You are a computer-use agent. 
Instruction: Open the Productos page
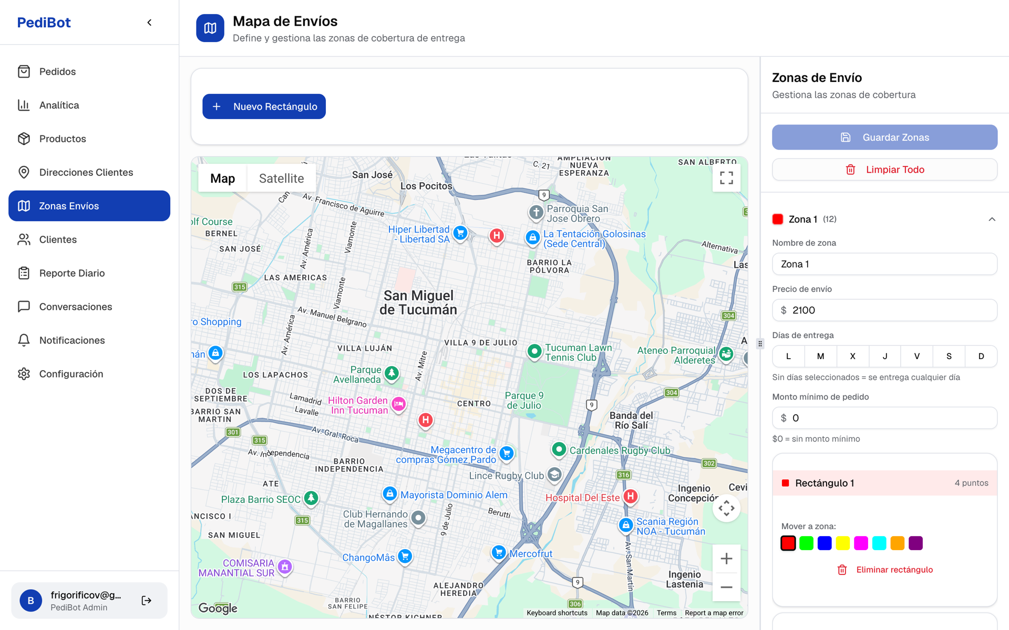89,139
